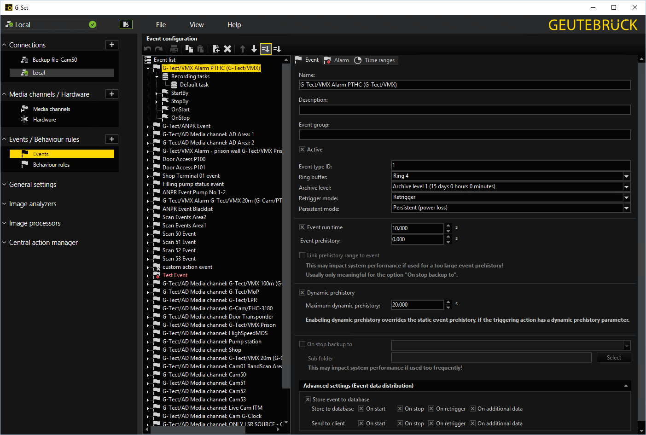Click the custom action event icon
The height and width of the screenshot is (435, 646).
tap(157, 267)
